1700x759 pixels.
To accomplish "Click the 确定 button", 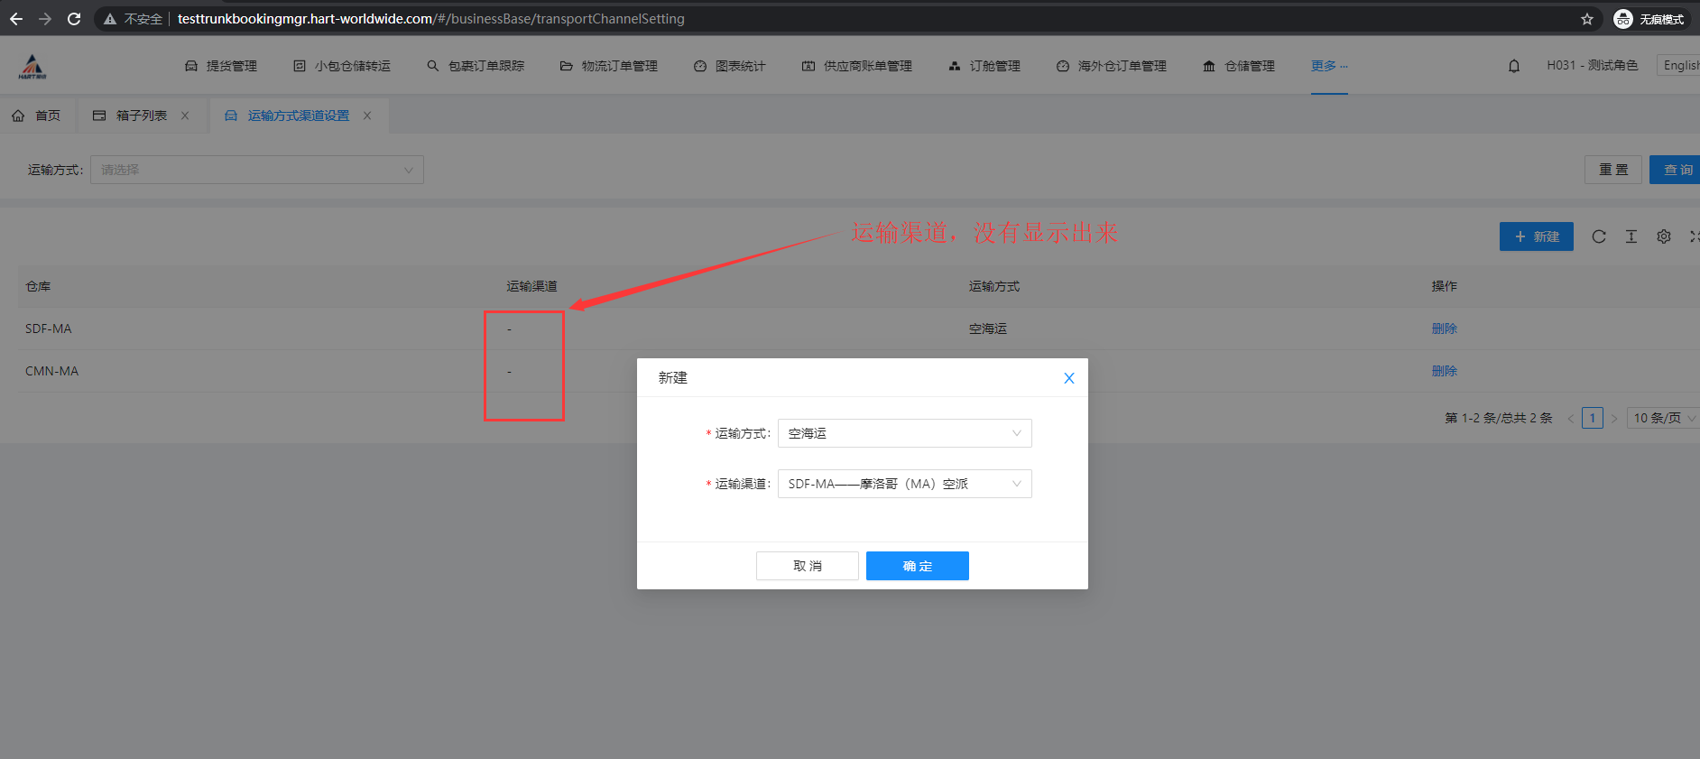I will [x=917, y=566].
